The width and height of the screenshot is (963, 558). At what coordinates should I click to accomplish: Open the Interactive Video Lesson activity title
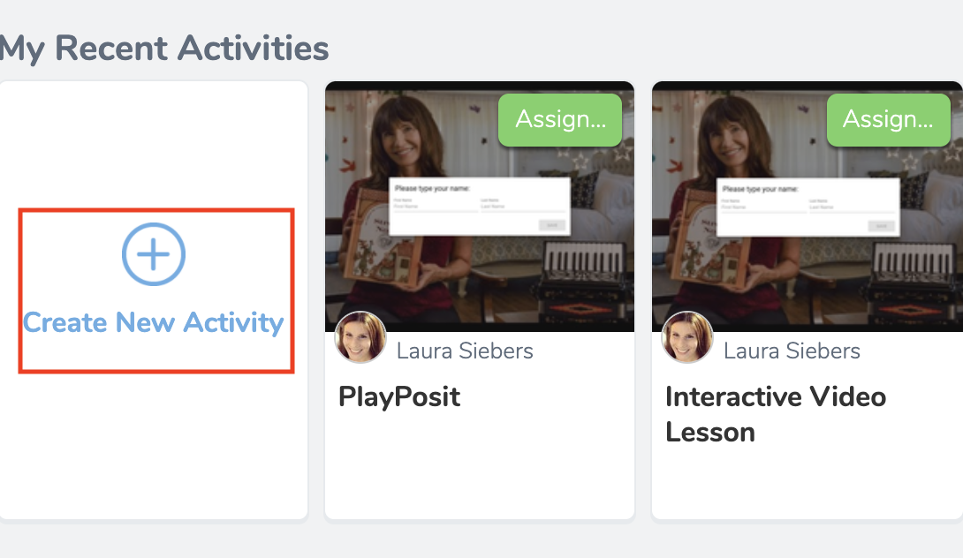coord(775,413)
